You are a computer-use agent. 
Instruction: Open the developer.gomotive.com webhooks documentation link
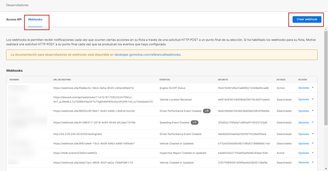[147, 55]
